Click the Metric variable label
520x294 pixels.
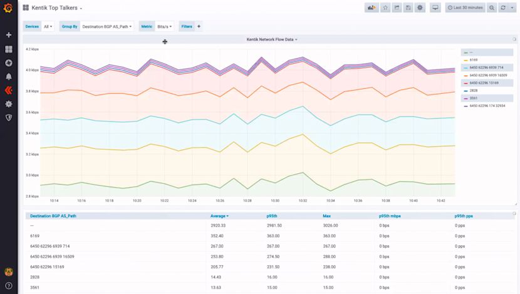pyautogui.click(x=147, y=26)
